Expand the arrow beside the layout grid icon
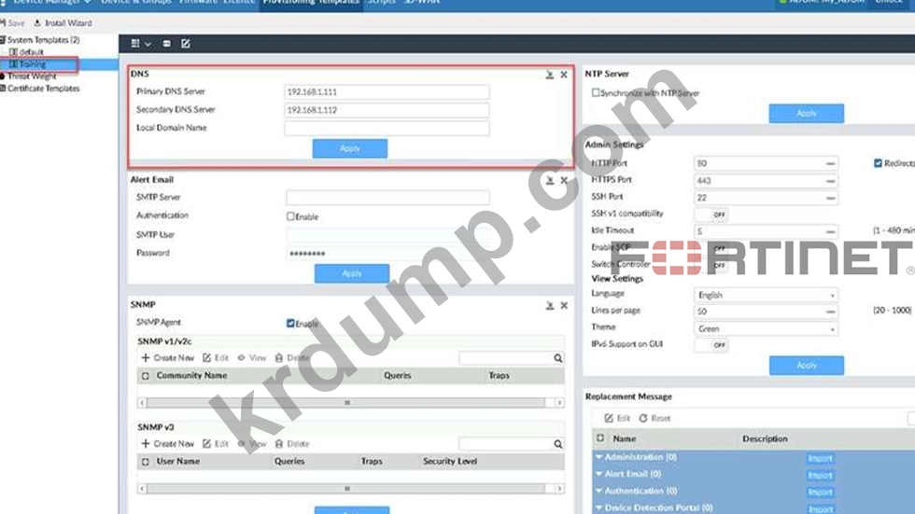This screenshot has width=915, height=514. (x=148, y=44)
